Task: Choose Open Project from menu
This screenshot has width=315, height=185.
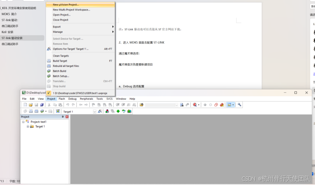Action: (x=80, y=15)
